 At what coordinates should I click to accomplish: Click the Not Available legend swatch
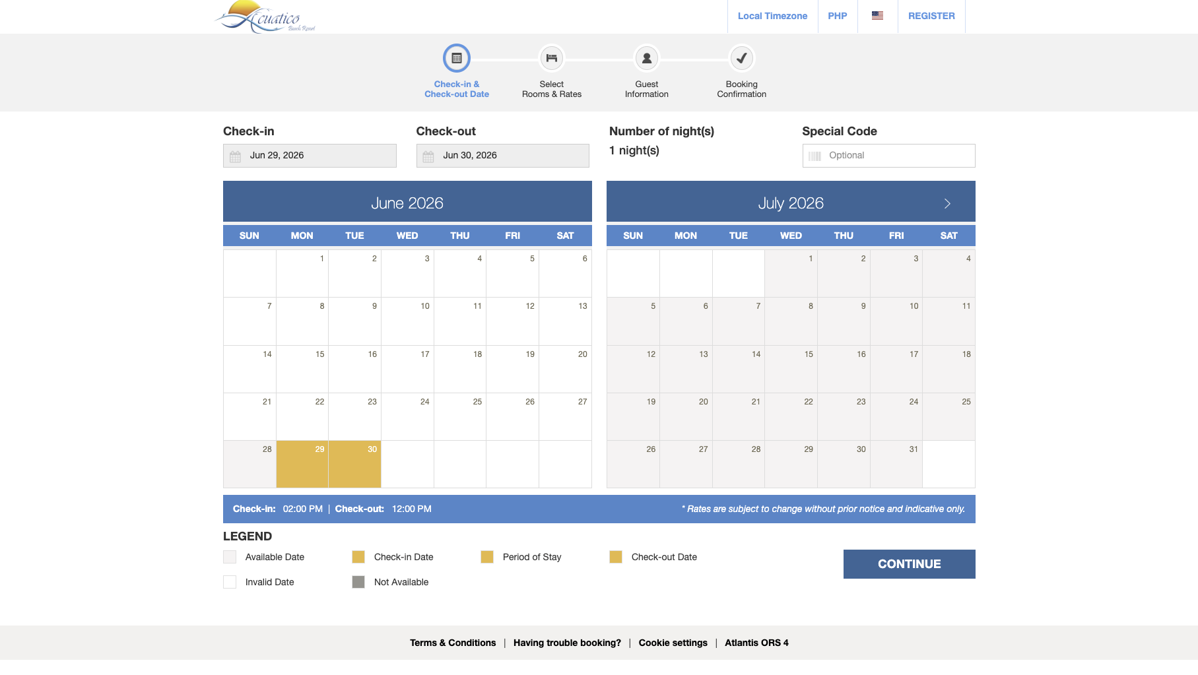point(358,582)
